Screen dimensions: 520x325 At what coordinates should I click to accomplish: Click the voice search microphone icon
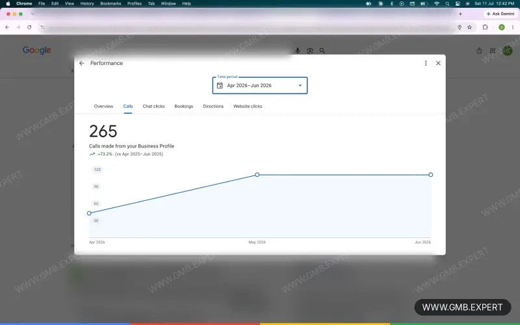tap(298, 51)
